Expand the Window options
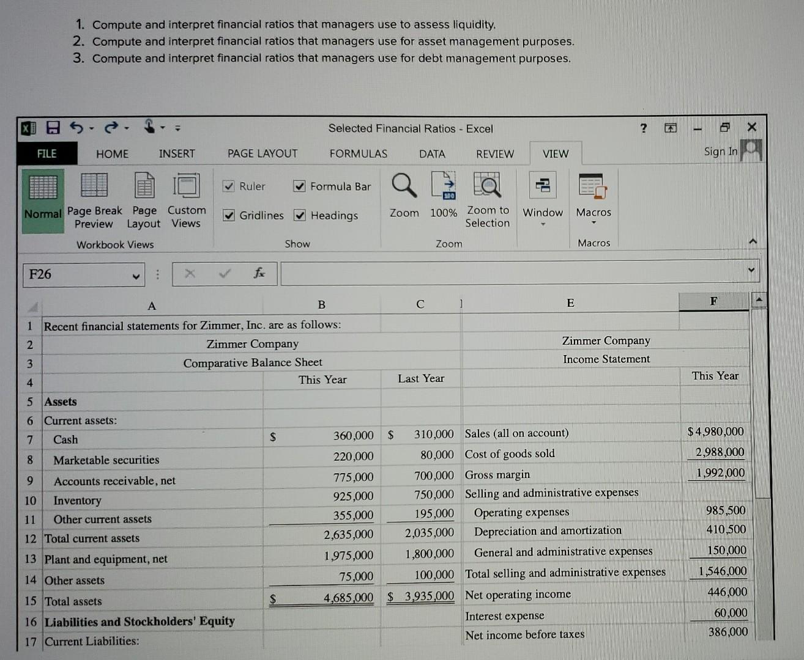 tap(542, 225)
